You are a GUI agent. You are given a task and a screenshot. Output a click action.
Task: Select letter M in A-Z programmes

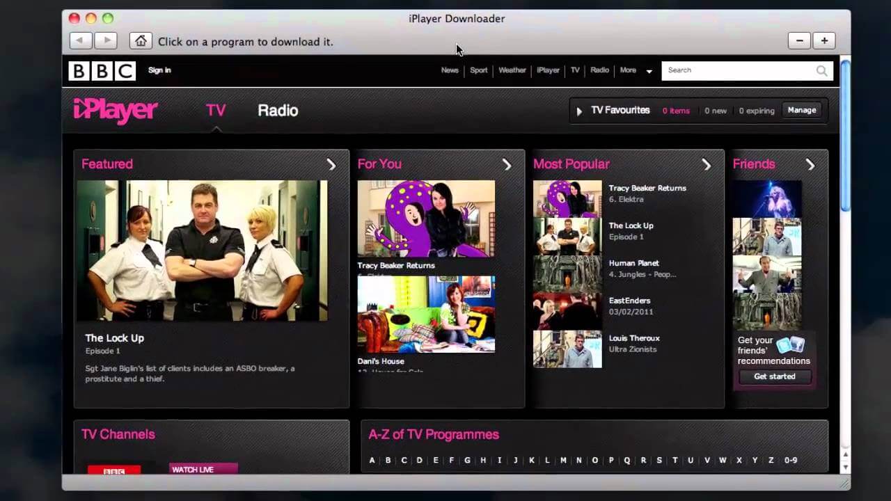(x=563, y=460)
